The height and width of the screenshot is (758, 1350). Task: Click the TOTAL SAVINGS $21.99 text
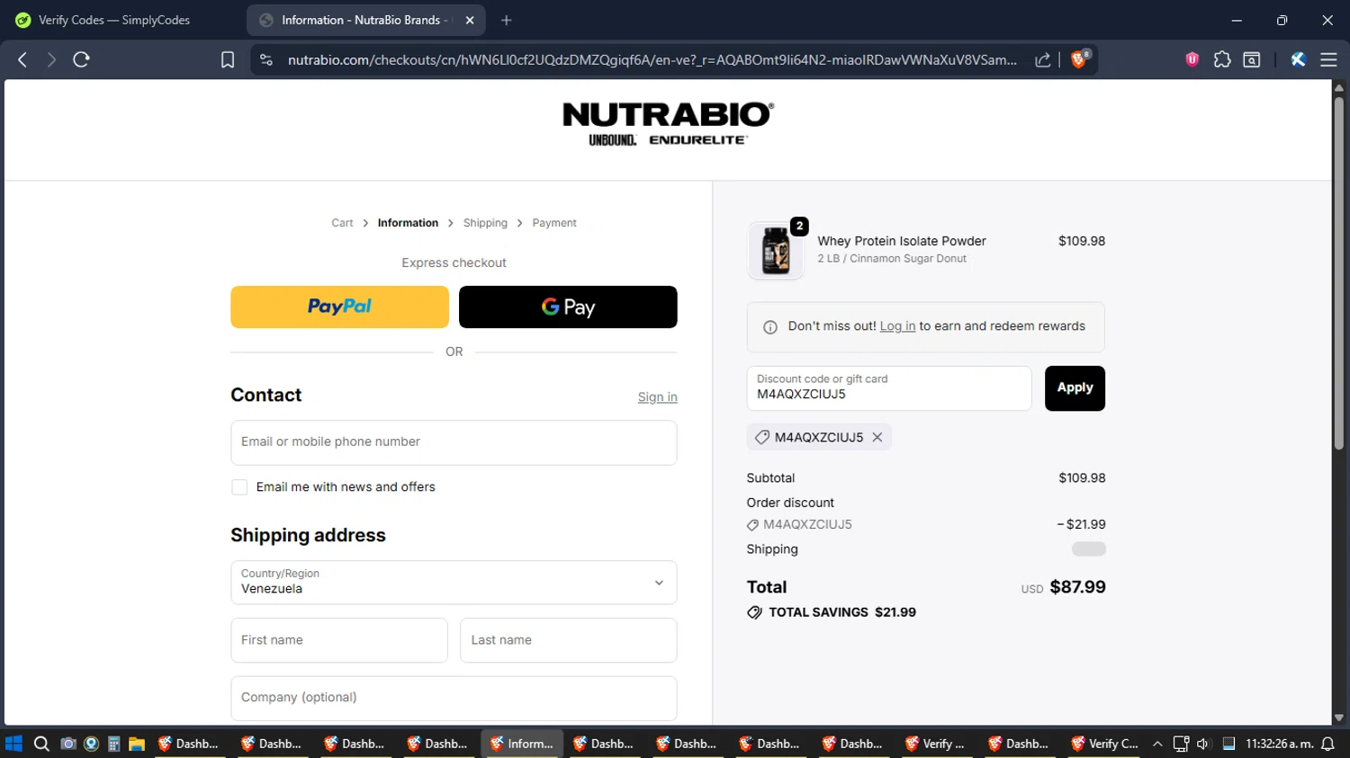click(x=842, y=612)
